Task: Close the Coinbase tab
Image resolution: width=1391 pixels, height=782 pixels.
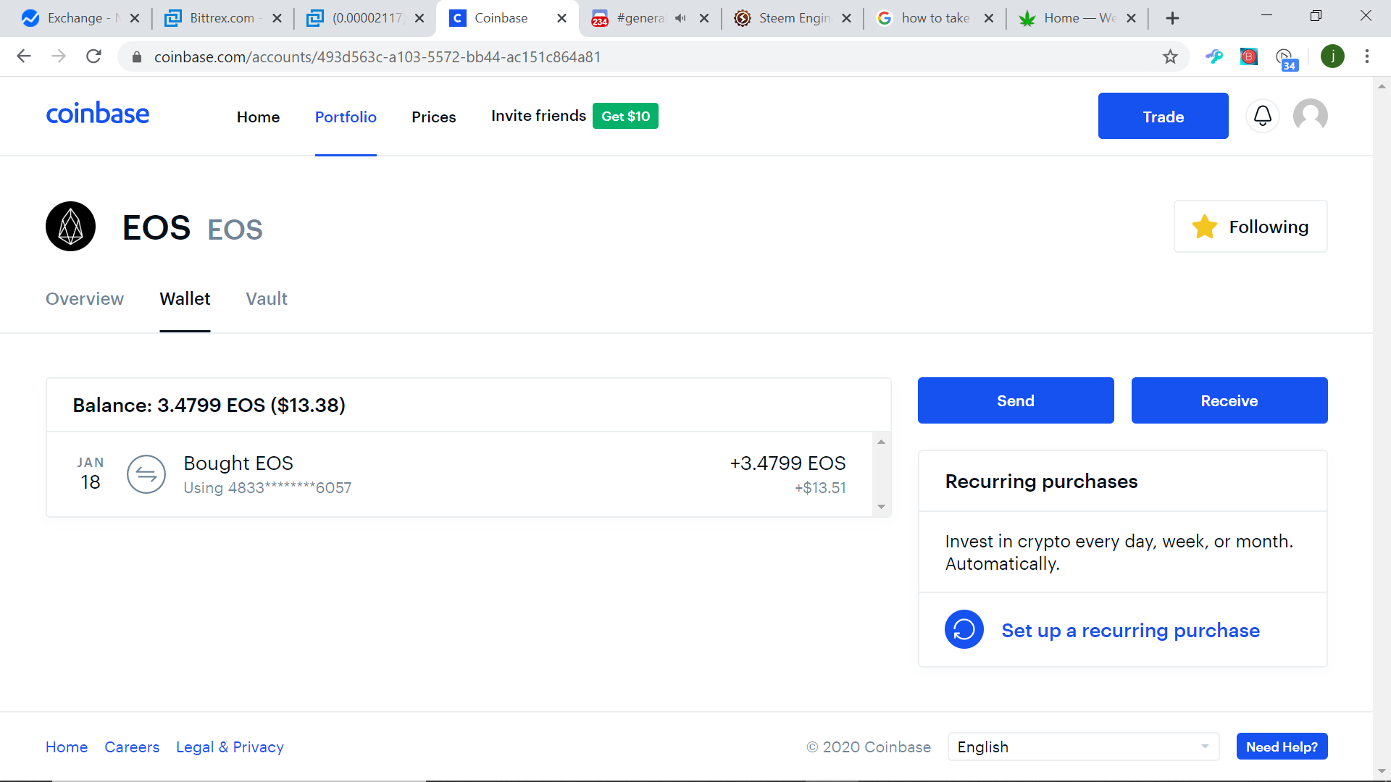Action: [x=561, y=18]
